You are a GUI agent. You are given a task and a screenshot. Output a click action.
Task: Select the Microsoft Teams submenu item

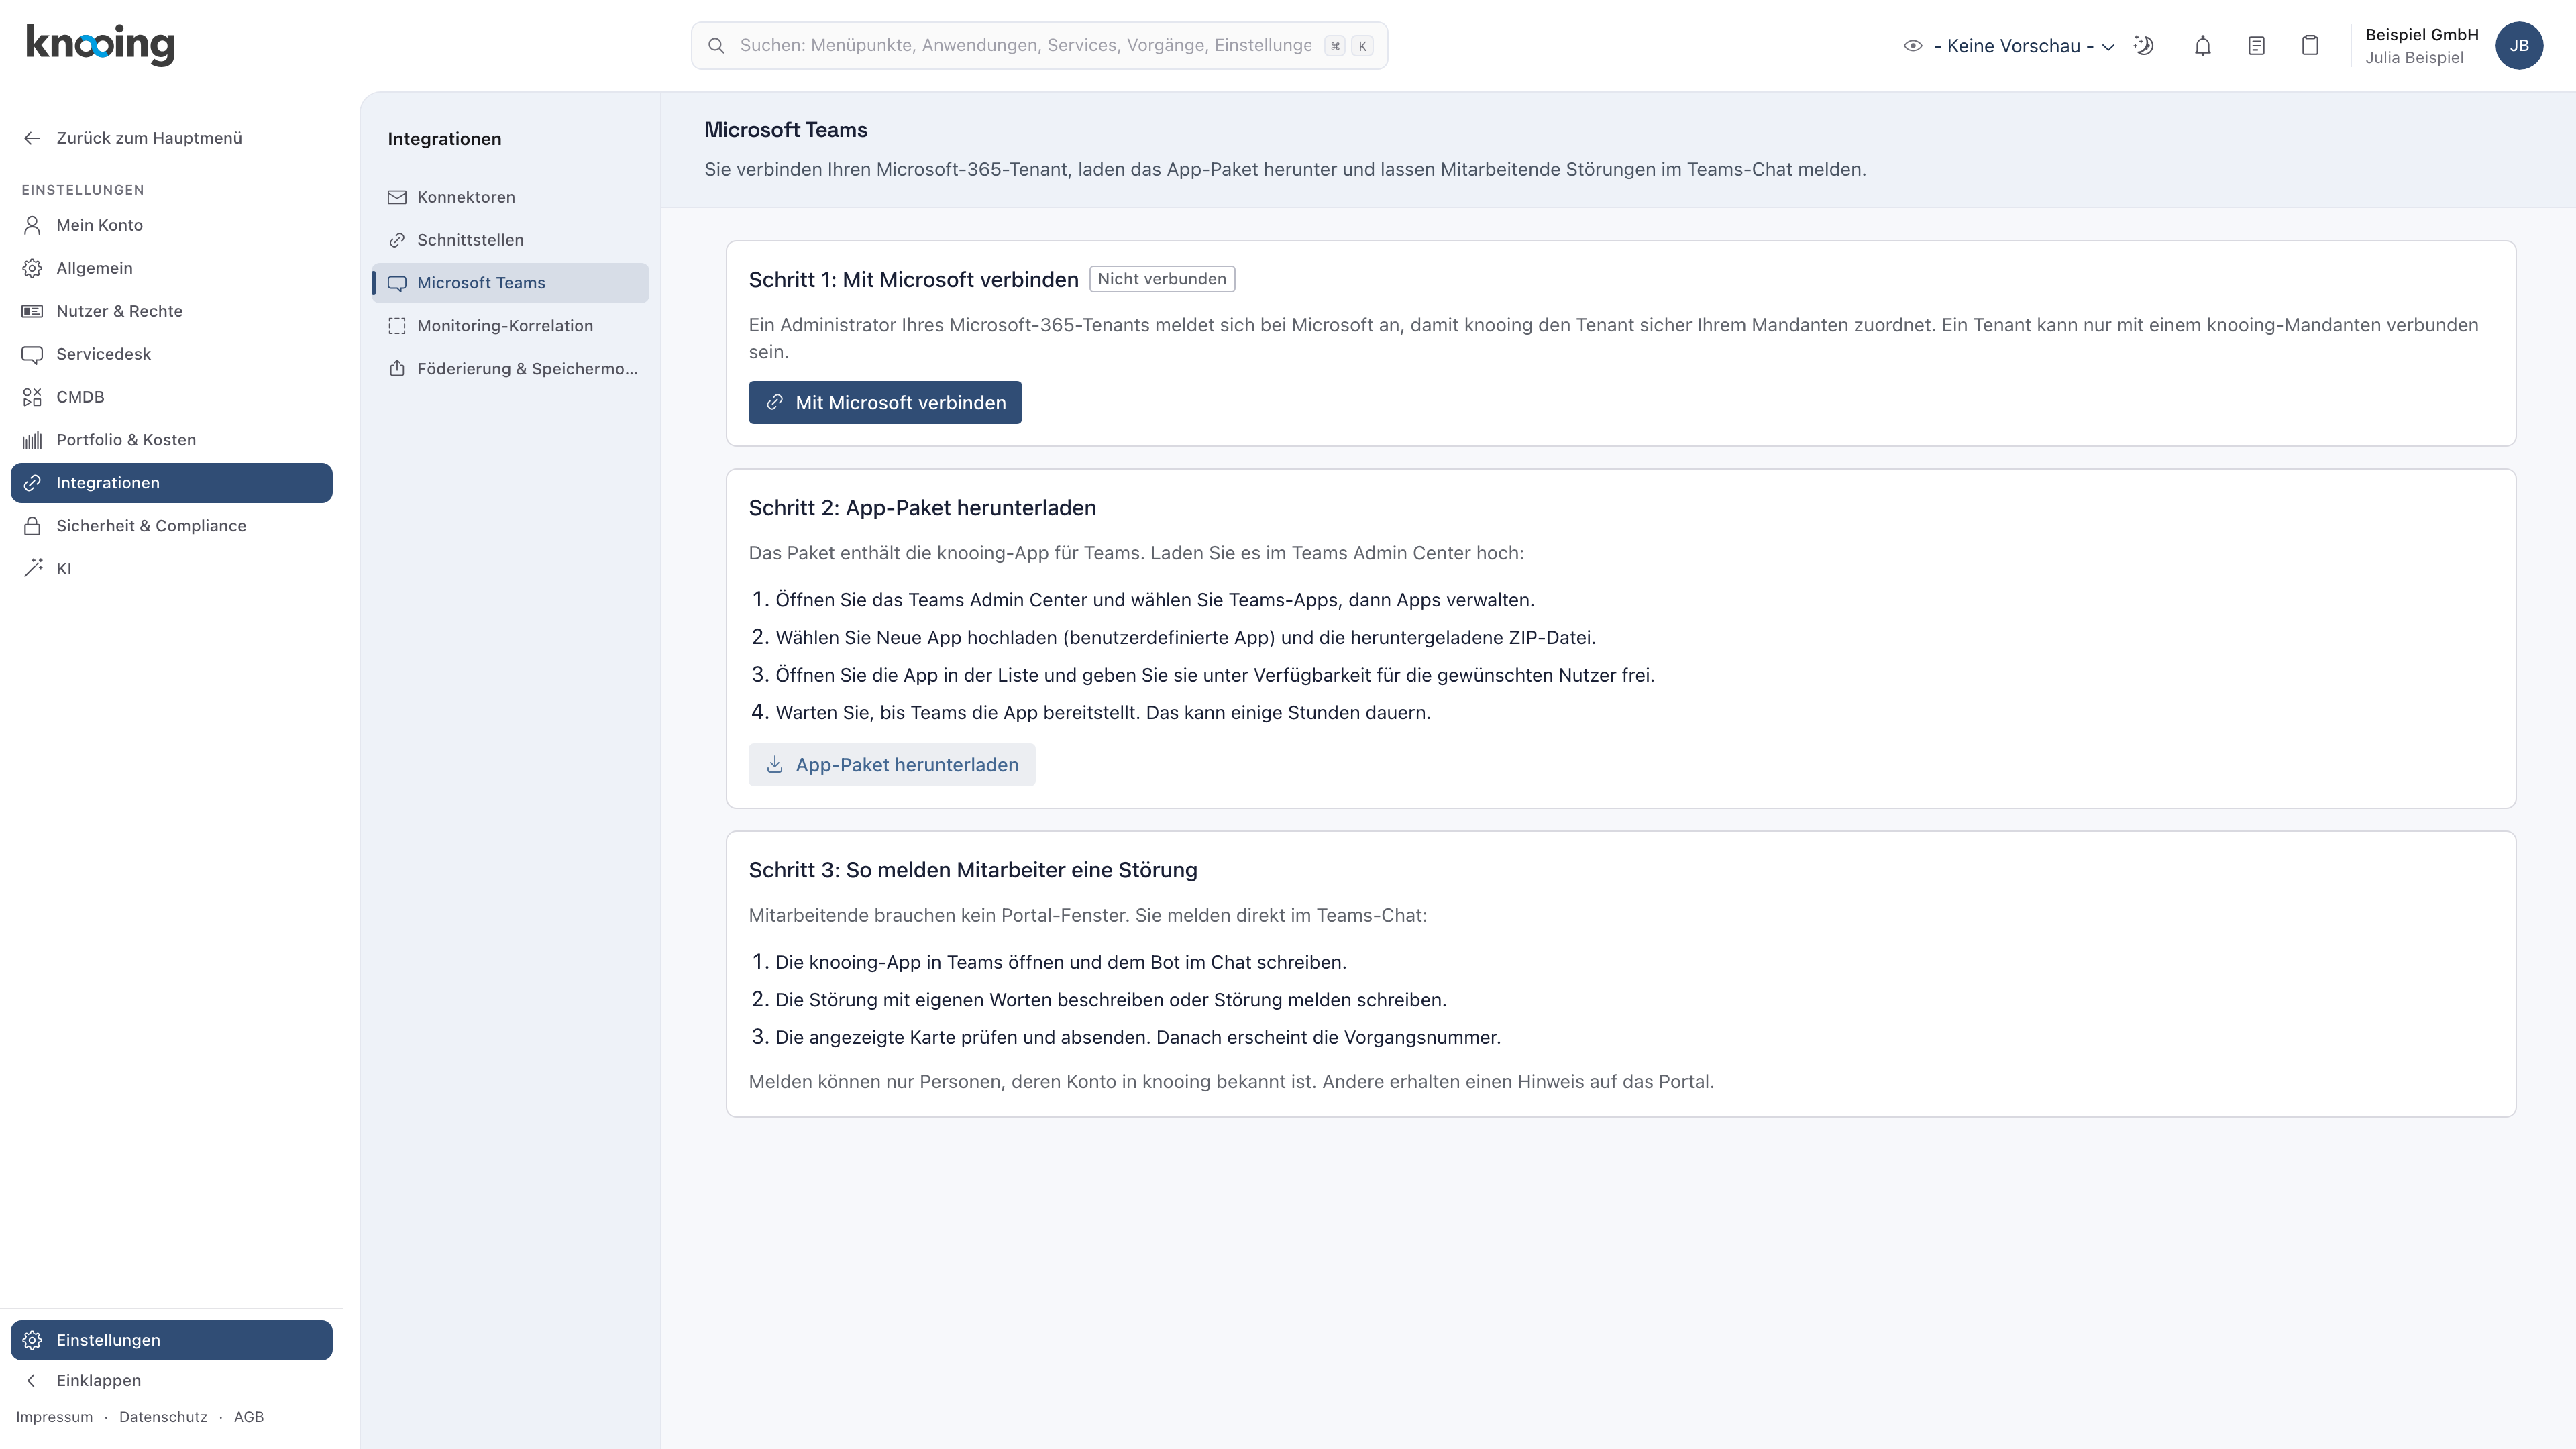511,283
